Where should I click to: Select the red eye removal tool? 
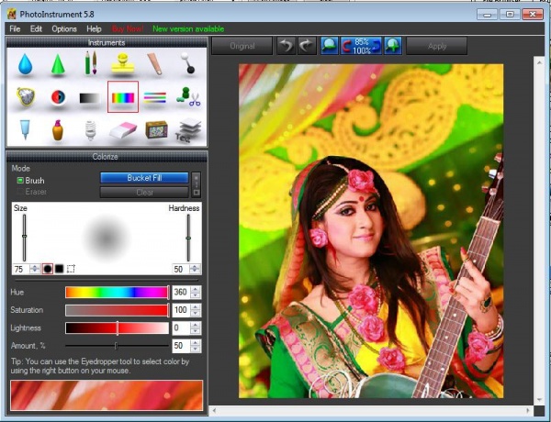pyautogui.click(x=58, y=97)
